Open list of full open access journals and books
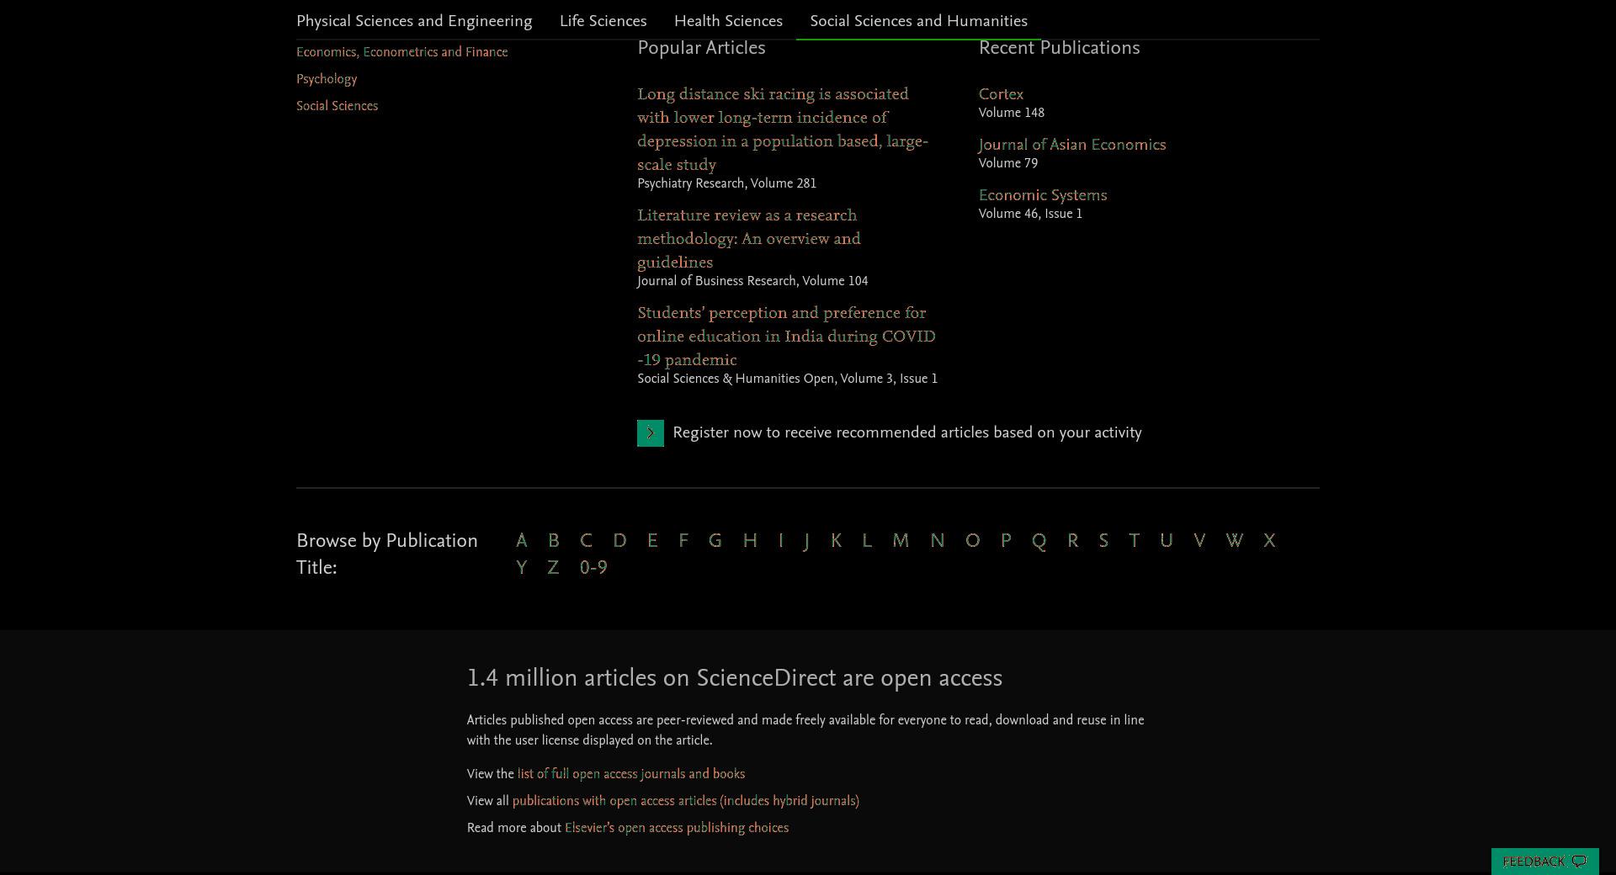This screenshot has width=1616, height=875. tap(631, 774)
